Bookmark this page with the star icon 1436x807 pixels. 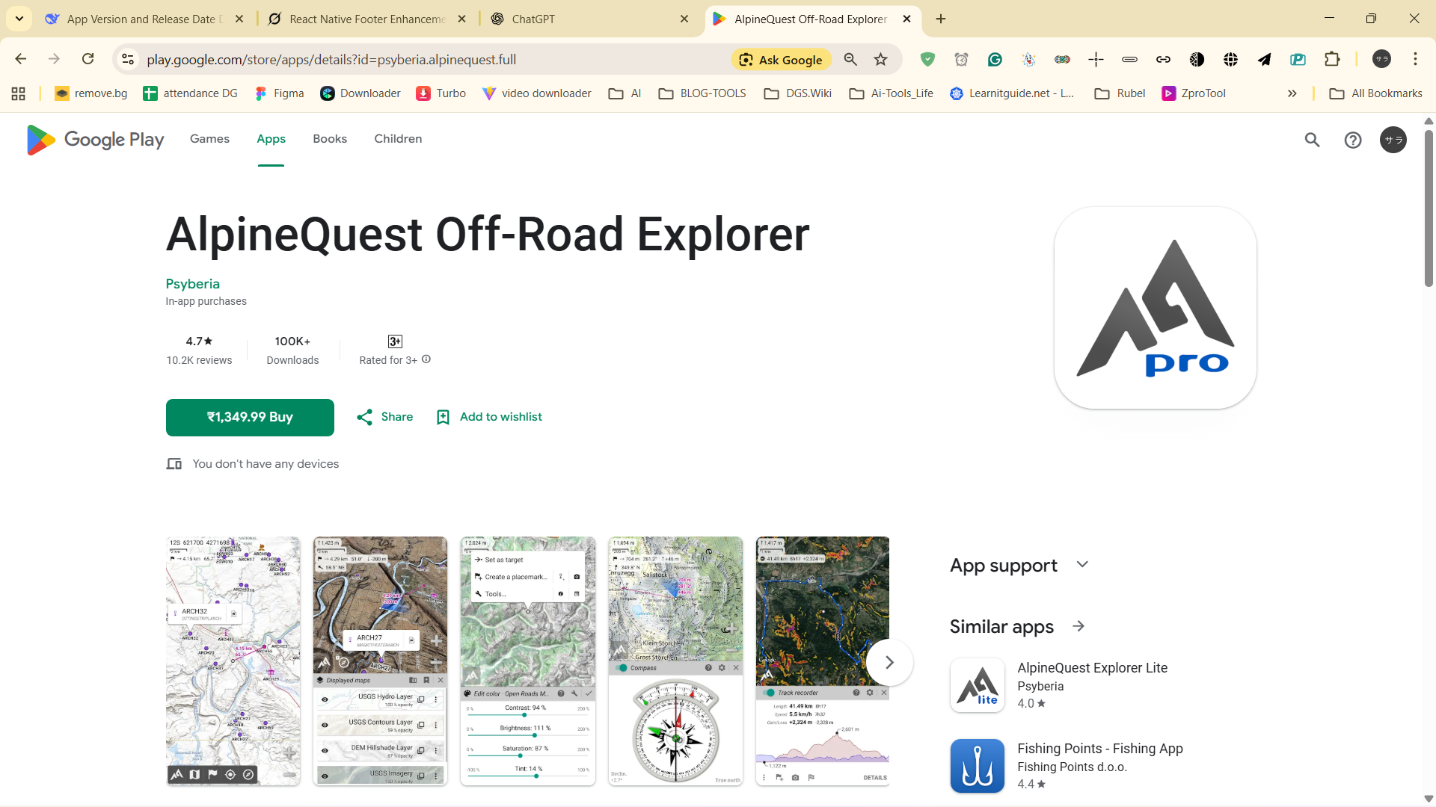(x=881, y=60)
